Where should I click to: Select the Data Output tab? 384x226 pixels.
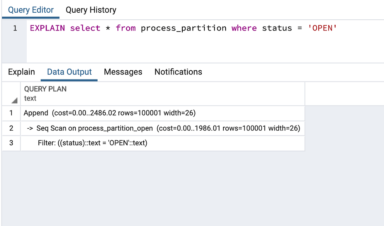click(69, 72)
